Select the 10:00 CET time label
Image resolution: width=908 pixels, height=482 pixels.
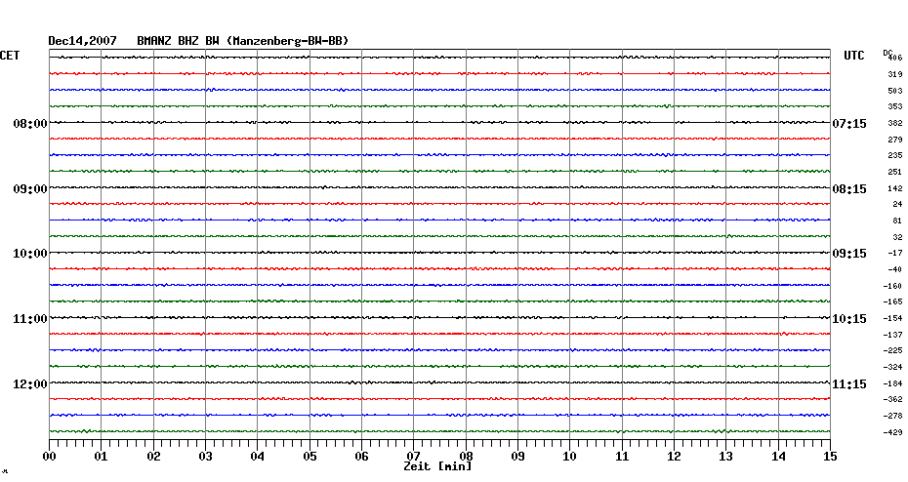click(x=30, y=254)
